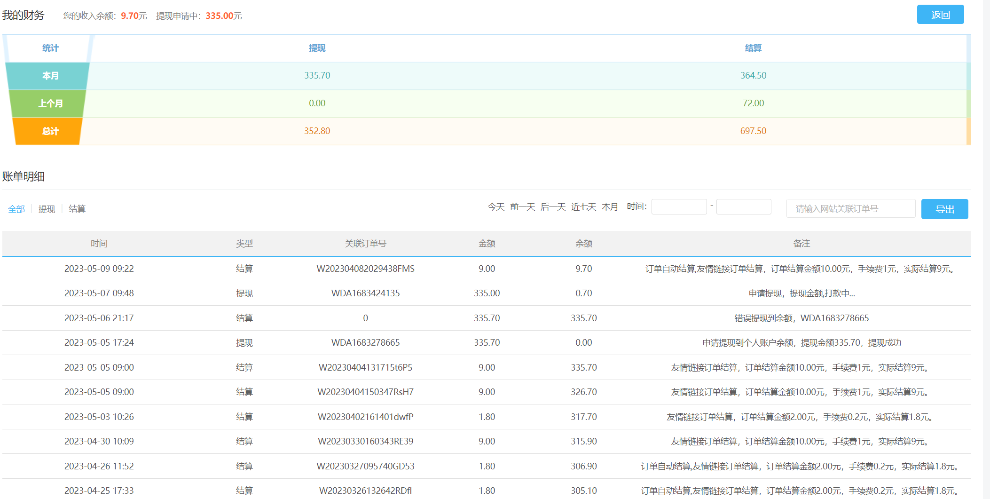This screenshot has height=499, width=990.
Task: Click the 返回 button
Action: 940,15
